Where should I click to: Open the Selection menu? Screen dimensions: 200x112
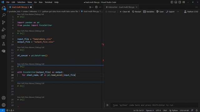[x=21, y=2]
